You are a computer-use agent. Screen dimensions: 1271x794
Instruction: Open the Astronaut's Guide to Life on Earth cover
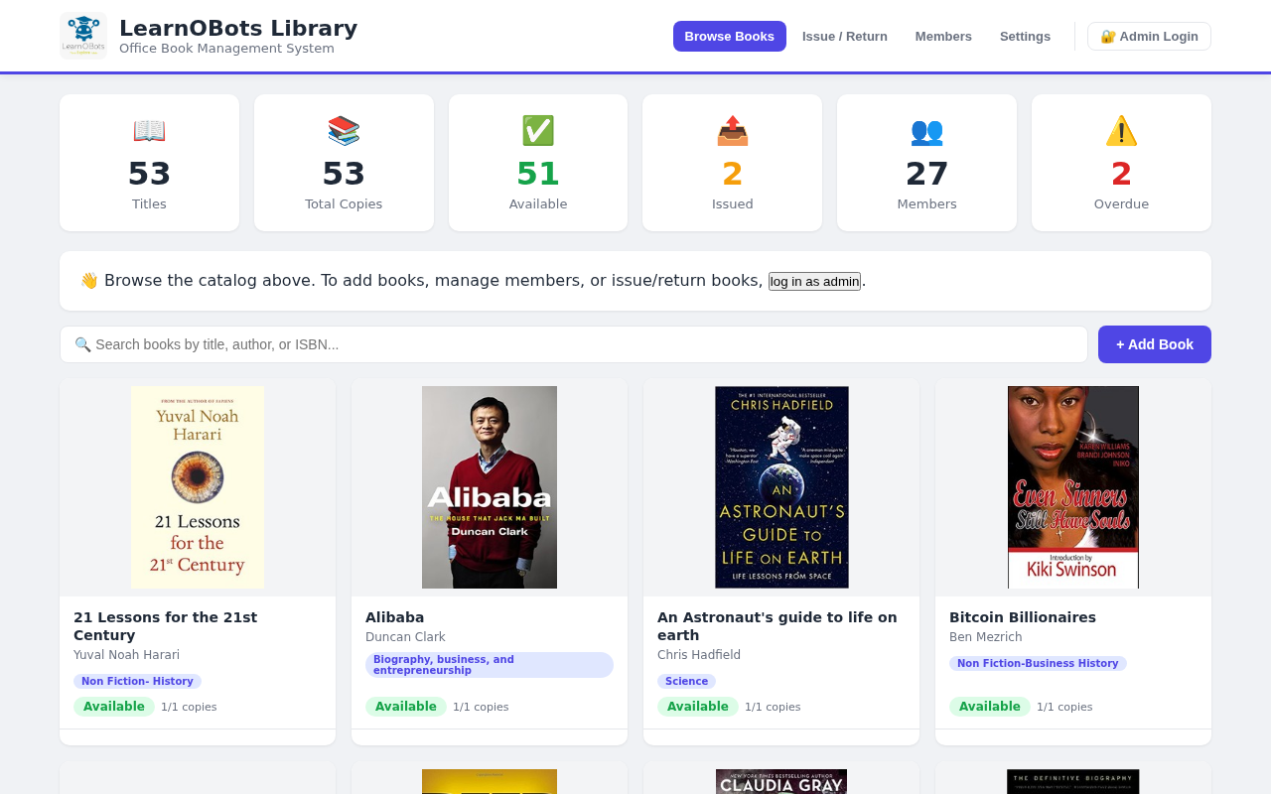(781, 487)
